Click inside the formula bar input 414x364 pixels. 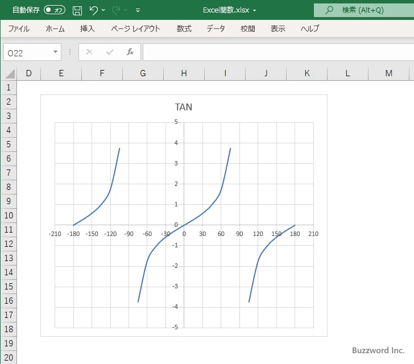click(278, 52)
